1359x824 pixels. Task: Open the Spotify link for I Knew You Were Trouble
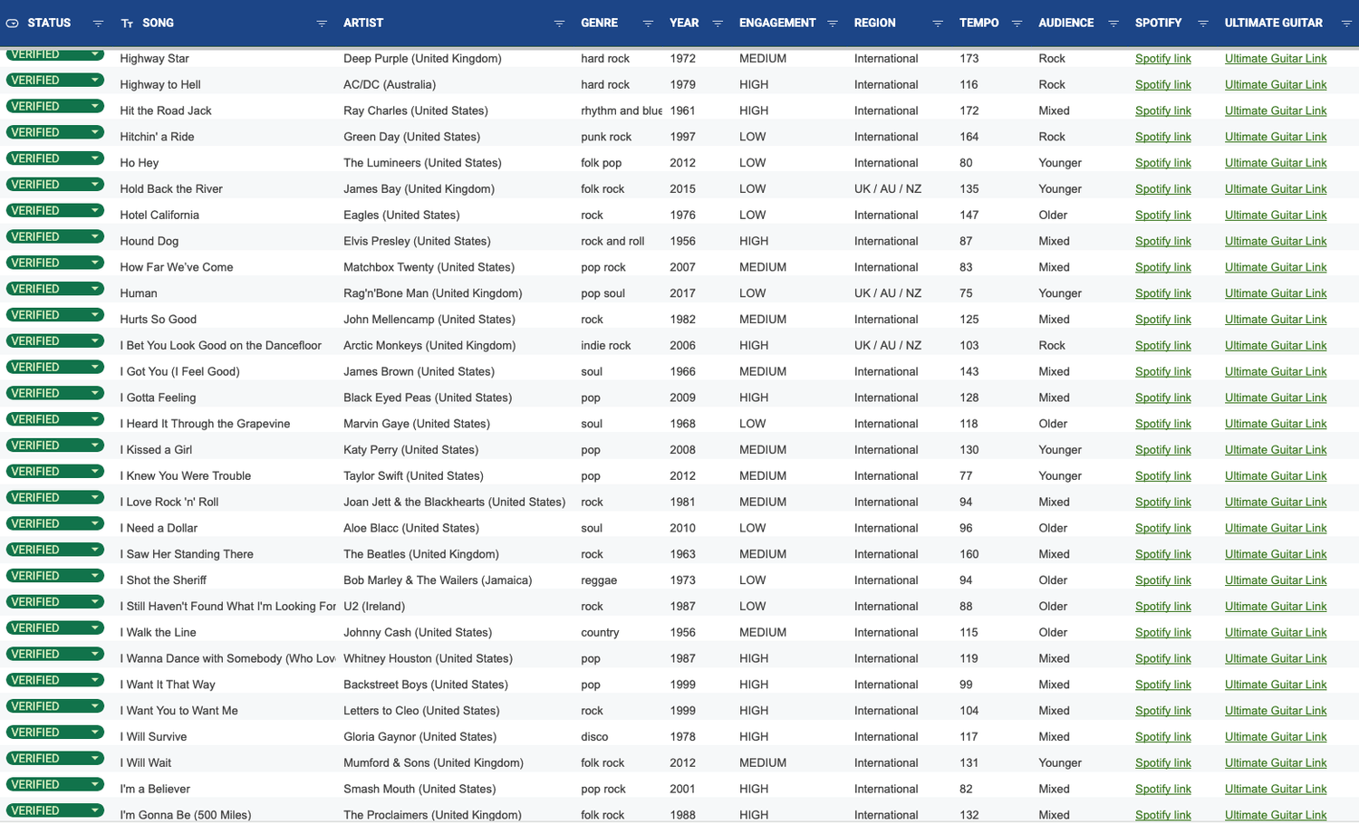point(1163,476)
